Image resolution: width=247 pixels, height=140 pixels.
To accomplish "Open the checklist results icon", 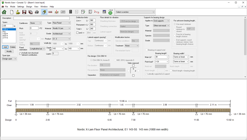I will pos(90,12).
